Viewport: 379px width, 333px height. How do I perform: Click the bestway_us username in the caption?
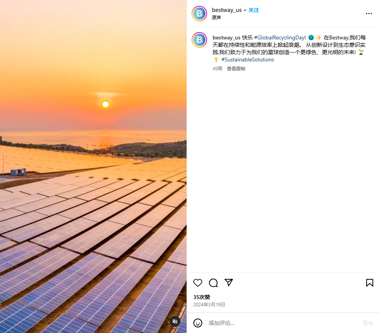tap(226, 37)
